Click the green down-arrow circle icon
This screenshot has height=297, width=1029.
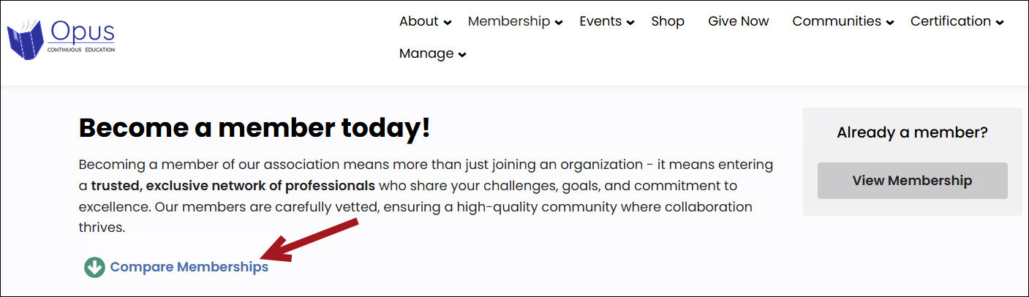pyautogui.click(x=94, y=267)
